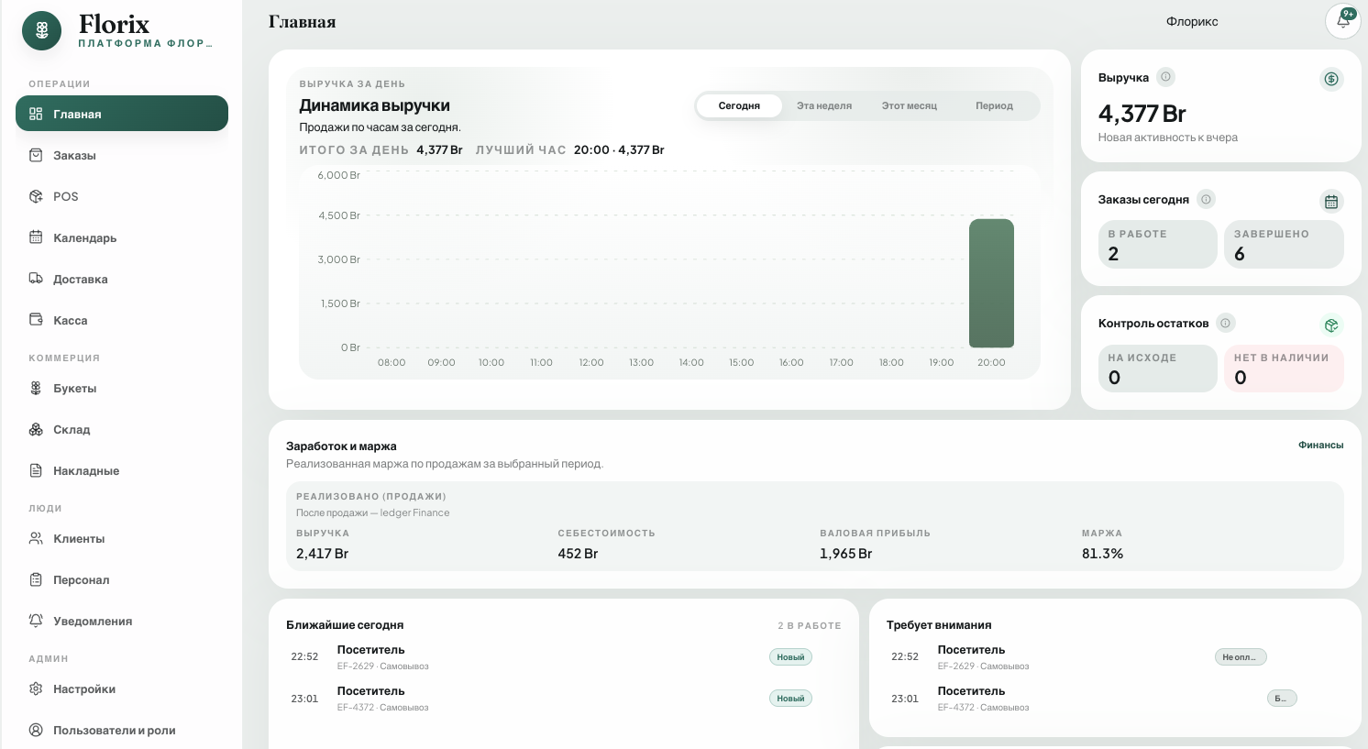Click calendar icon in Заказы сегодня card

tap(1331, 201)
